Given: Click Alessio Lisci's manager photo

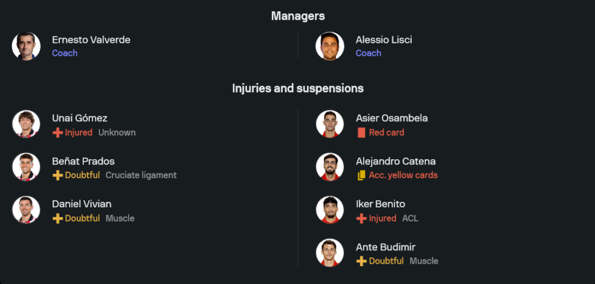Looking at the screenshot, I should (x=330, y=46).
